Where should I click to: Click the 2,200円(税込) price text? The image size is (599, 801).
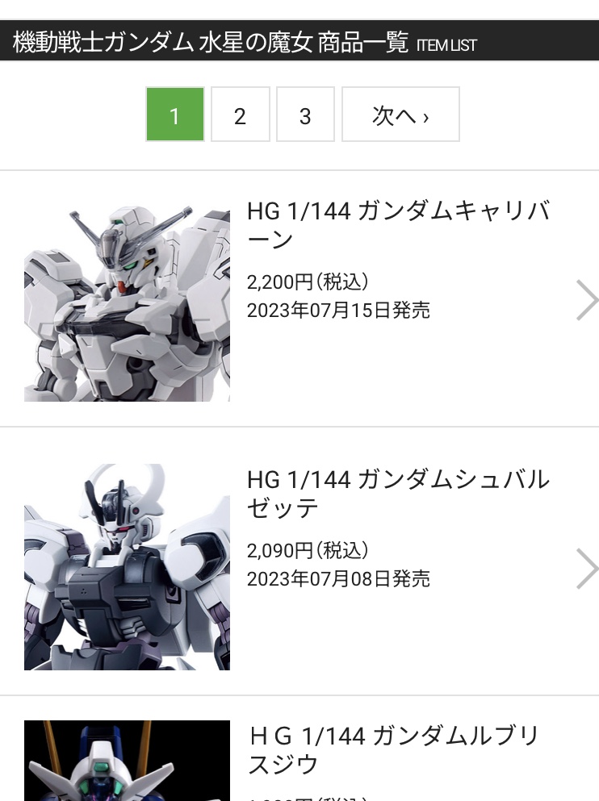308,282
